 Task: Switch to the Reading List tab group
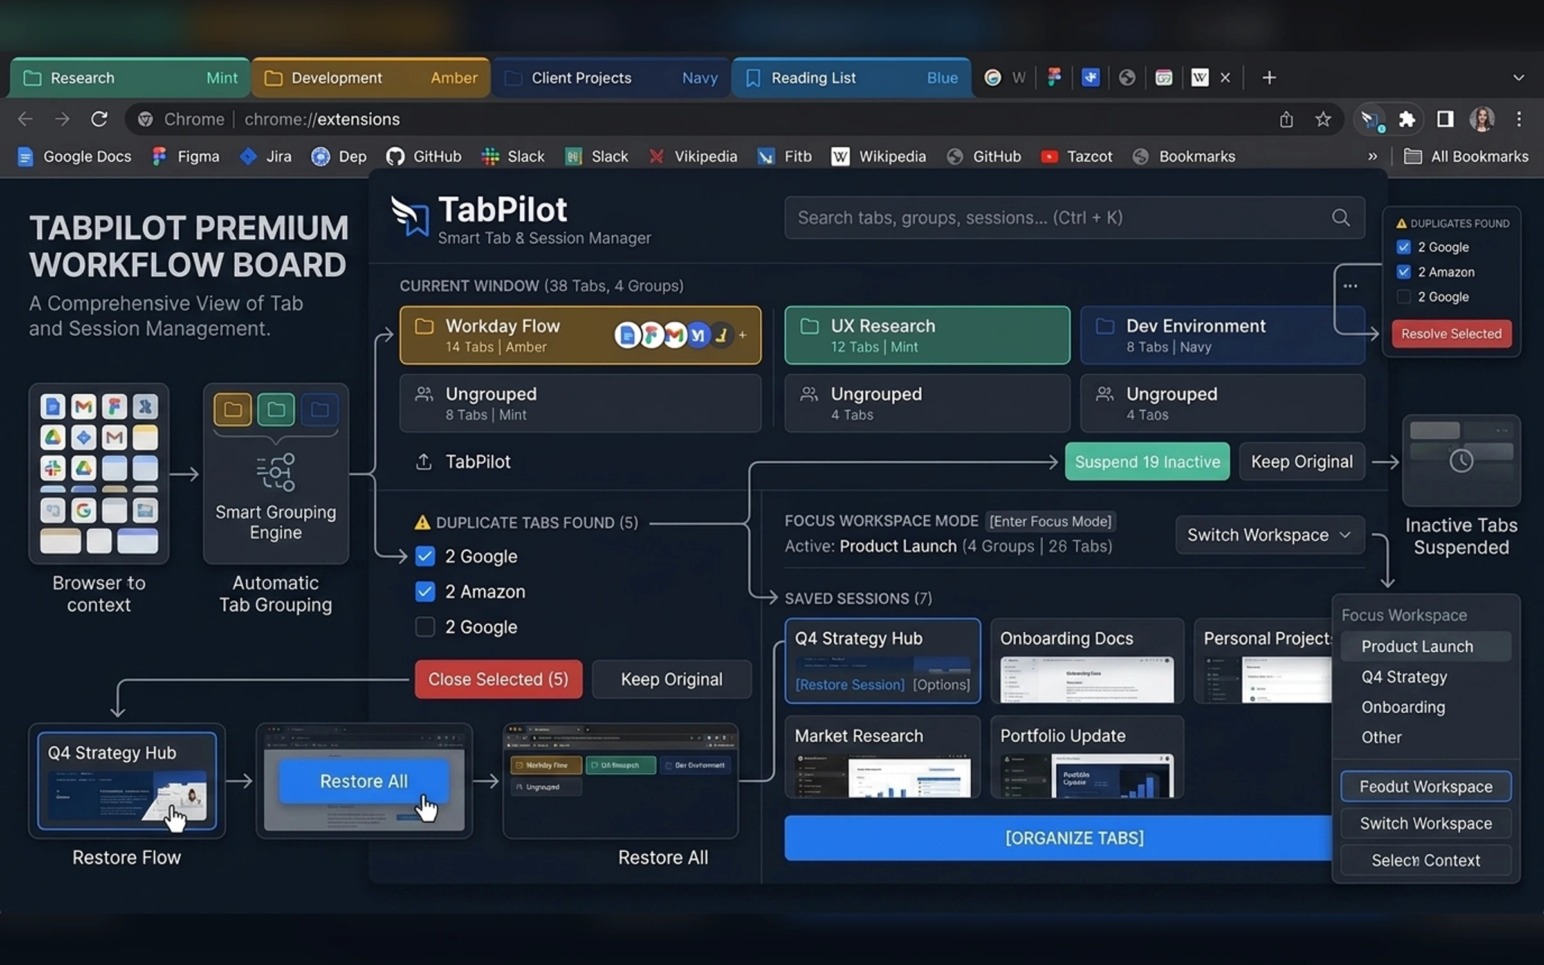(851, 78)
